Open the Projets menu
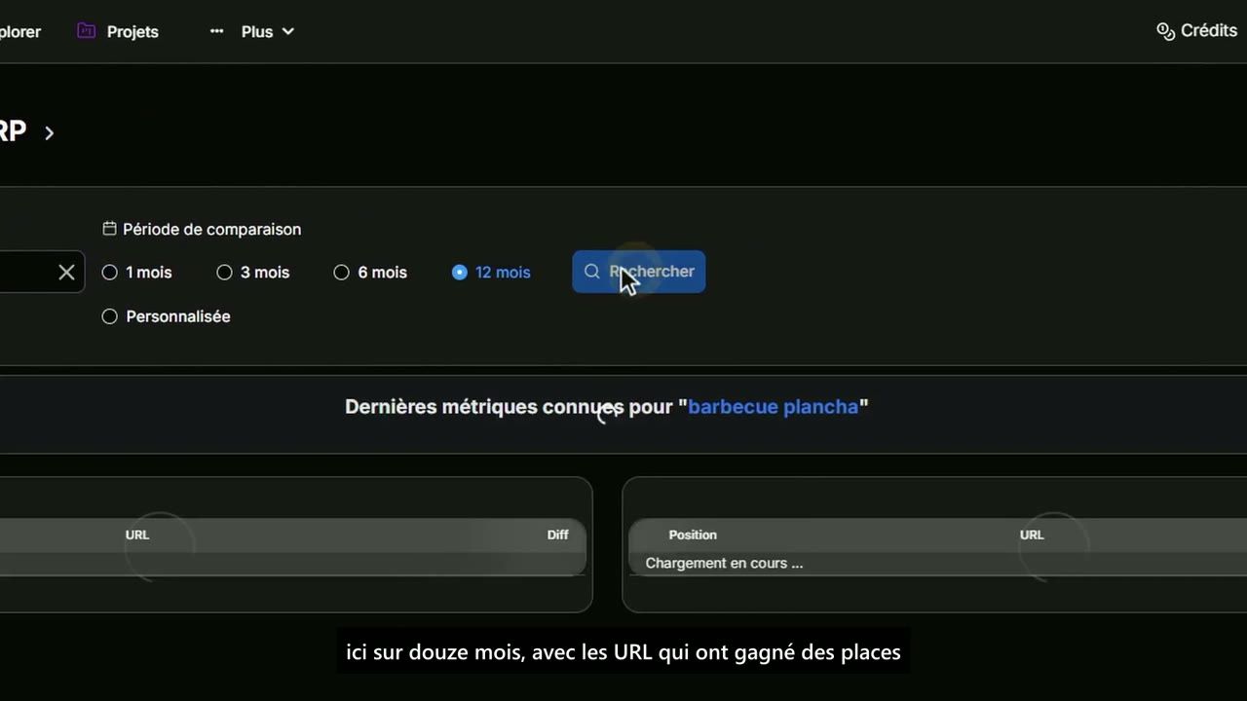 coord(132,31)
